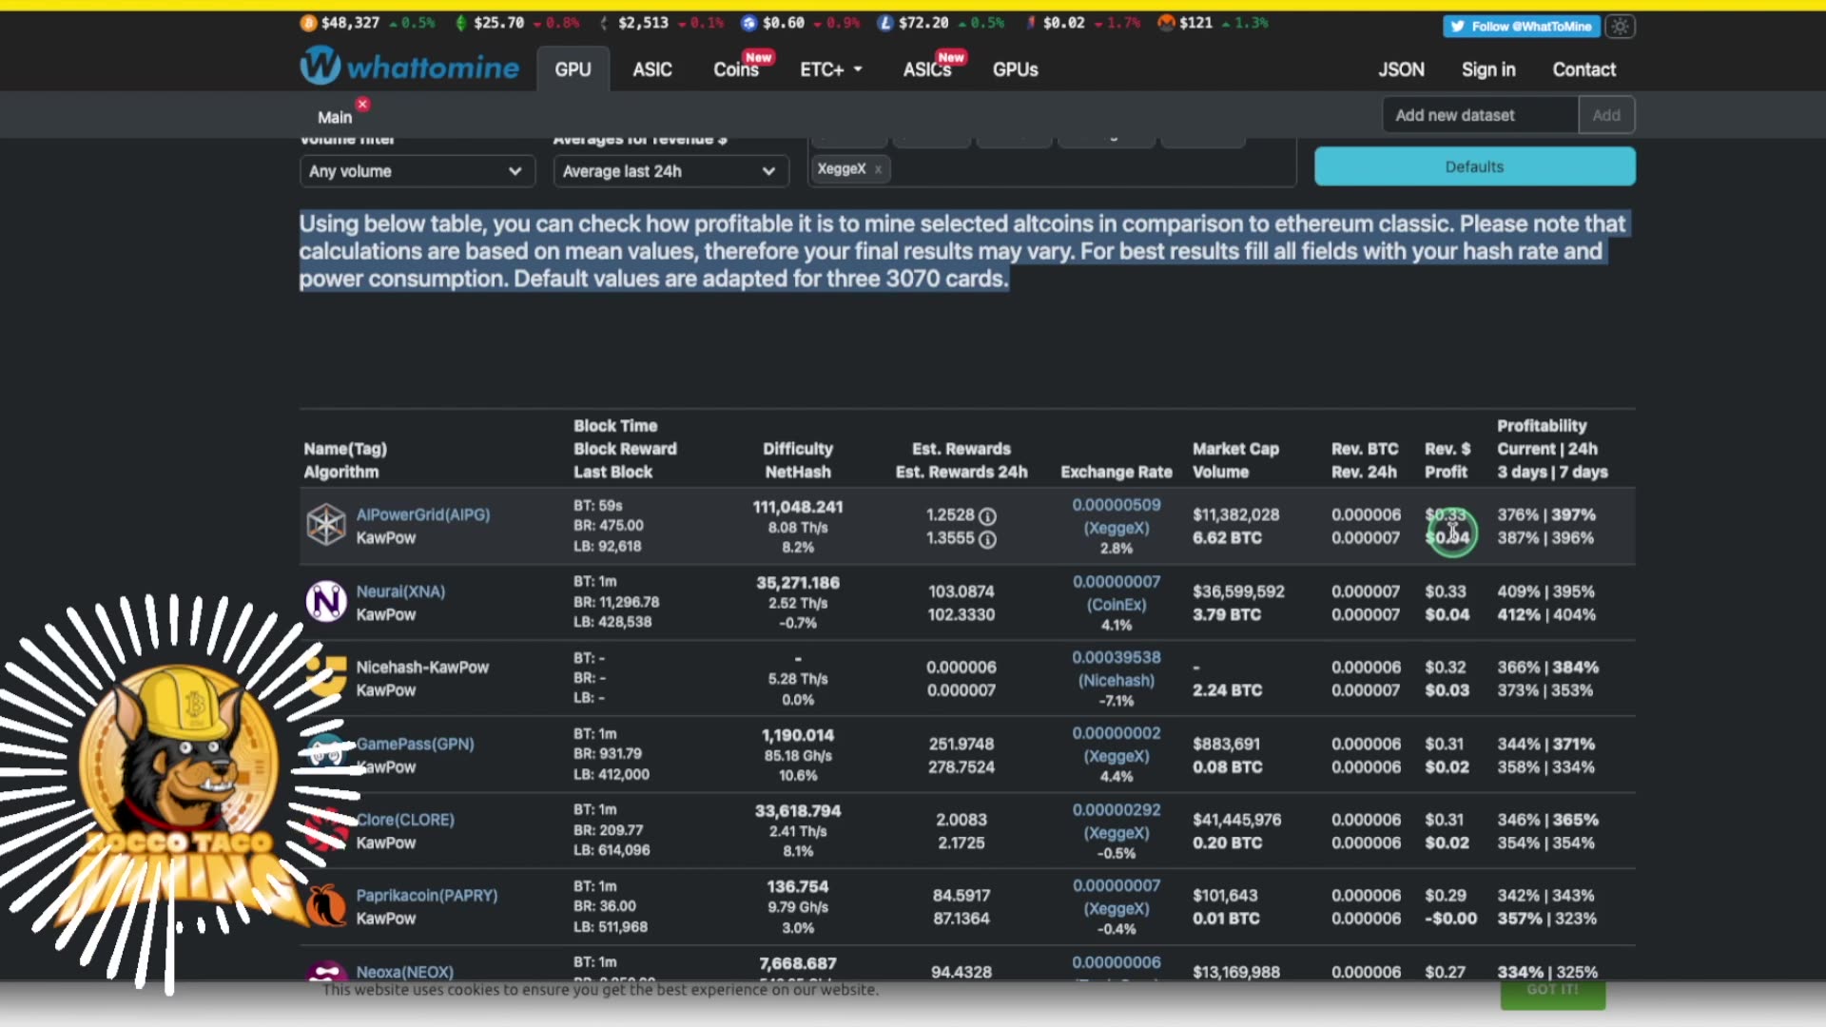Click Follow @WhatToMine Twitter button
The height and width of the screenshot is (1027, 1826).
[x=1521, y=27]
